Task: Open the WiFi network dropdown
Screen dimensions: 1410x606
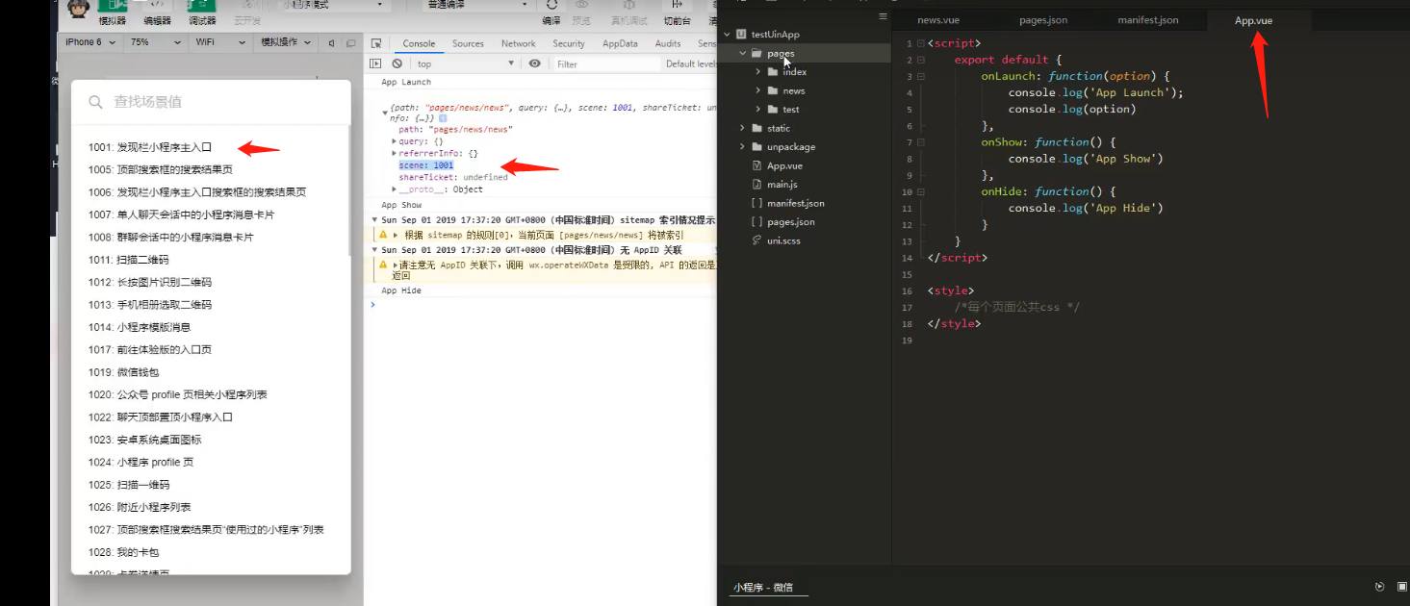Action: click(x=219, y=42)
